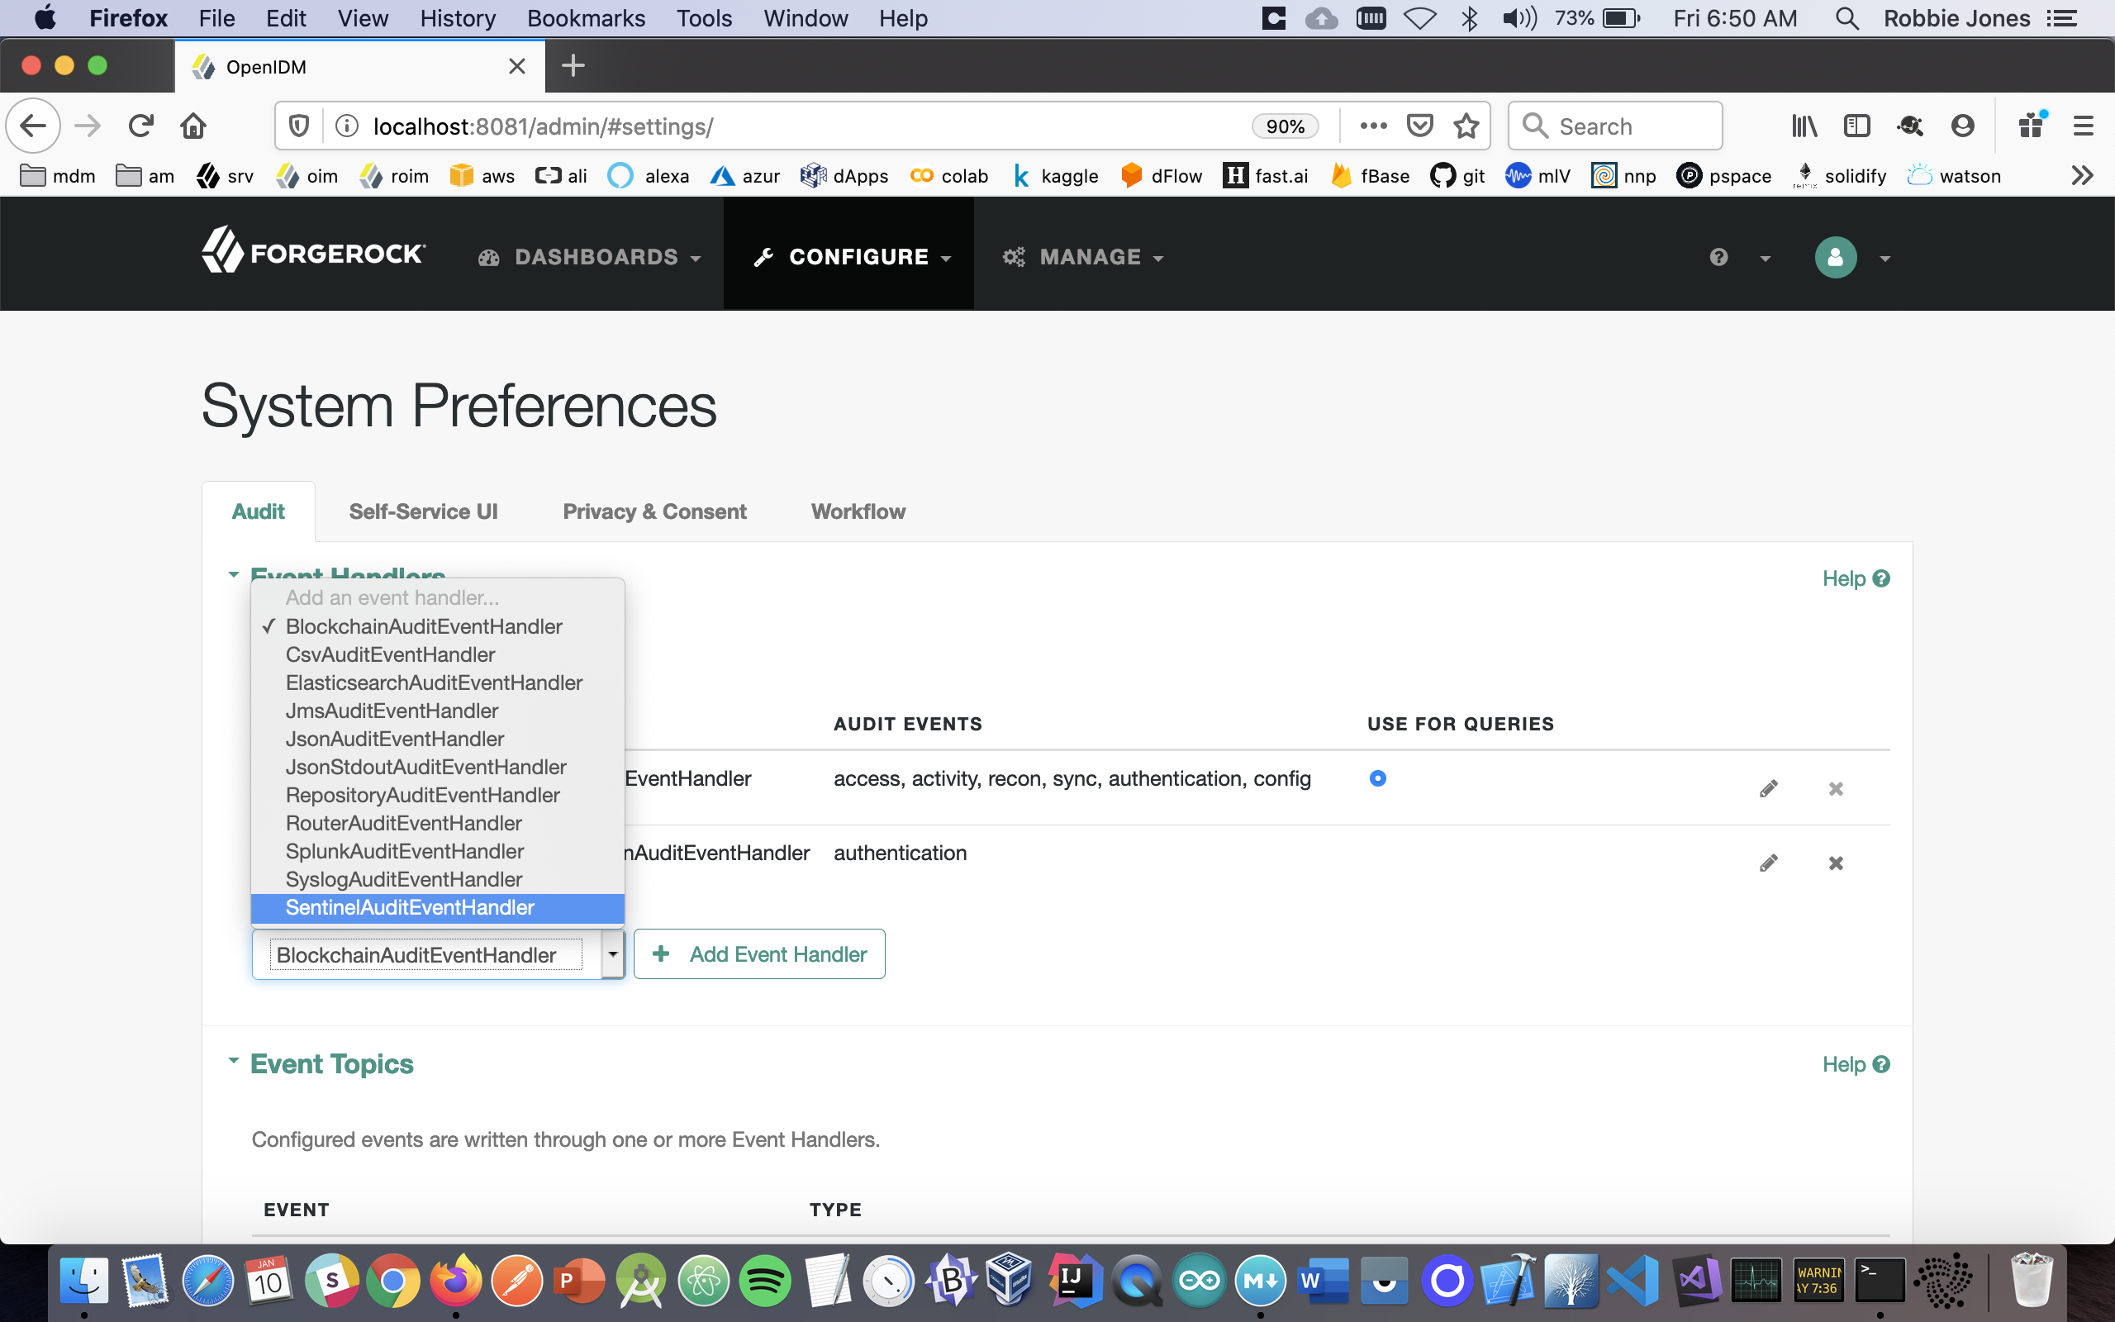This screenshot has width=2115, height=1322.
Task: Select CsvAuditEventHandler in the list
Action: pos(390,655)
